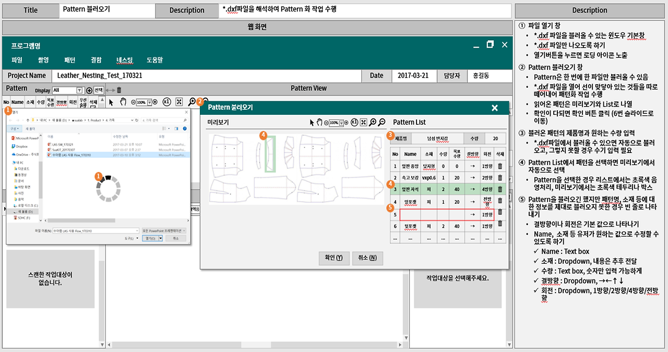668x352 pixels.
Task: Click the x1 reset zoom icon in Pattern View
Action: [x=166, y=102]
